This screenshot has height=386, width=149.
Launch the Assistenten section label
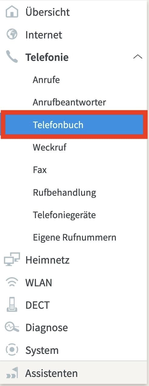51,373
